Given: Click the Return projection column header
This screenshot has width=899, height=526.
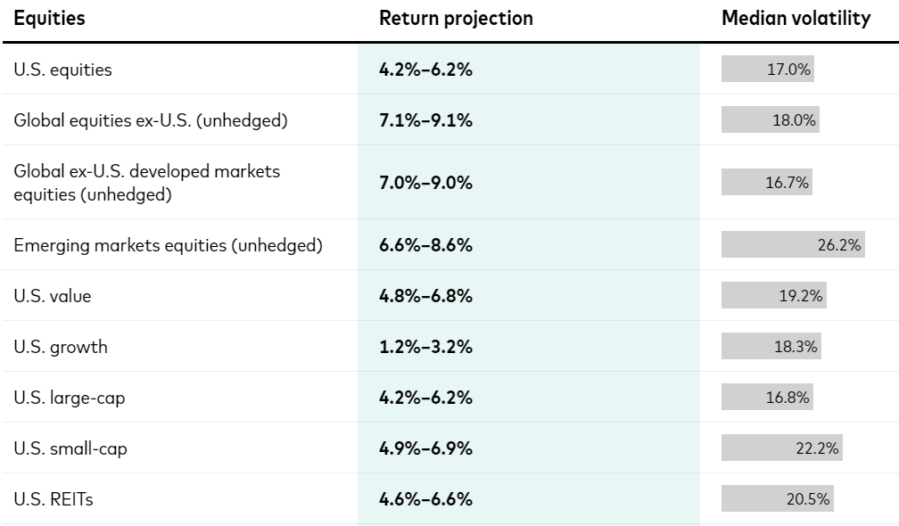Looking at the screenshot, I should coord(456,19).
